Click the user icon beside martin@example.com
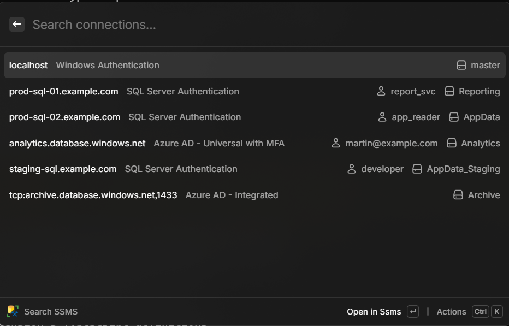 coord(336,143)
